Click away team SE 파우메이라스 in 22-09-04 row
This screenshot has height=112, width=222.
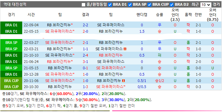(111, 25)
